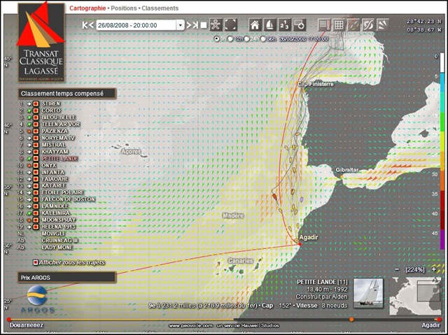Viewport: 448px width, 335px height.
Task: Toggle the grid overlay icon
Action: (x=339, y=24)
